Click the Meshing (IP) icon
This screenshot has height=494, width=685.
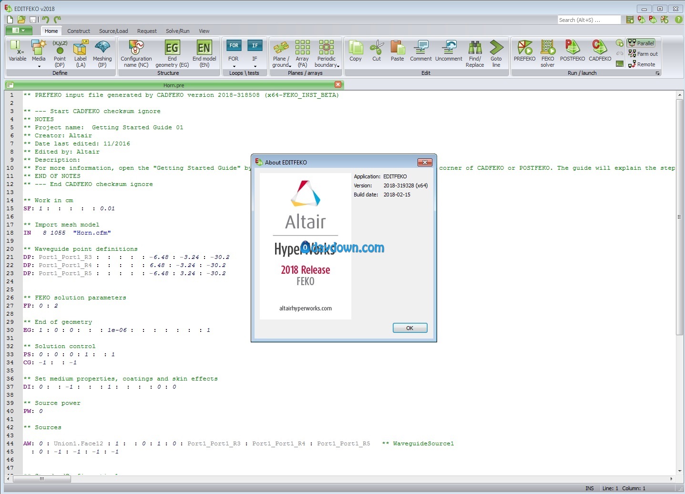click(102, 51)
